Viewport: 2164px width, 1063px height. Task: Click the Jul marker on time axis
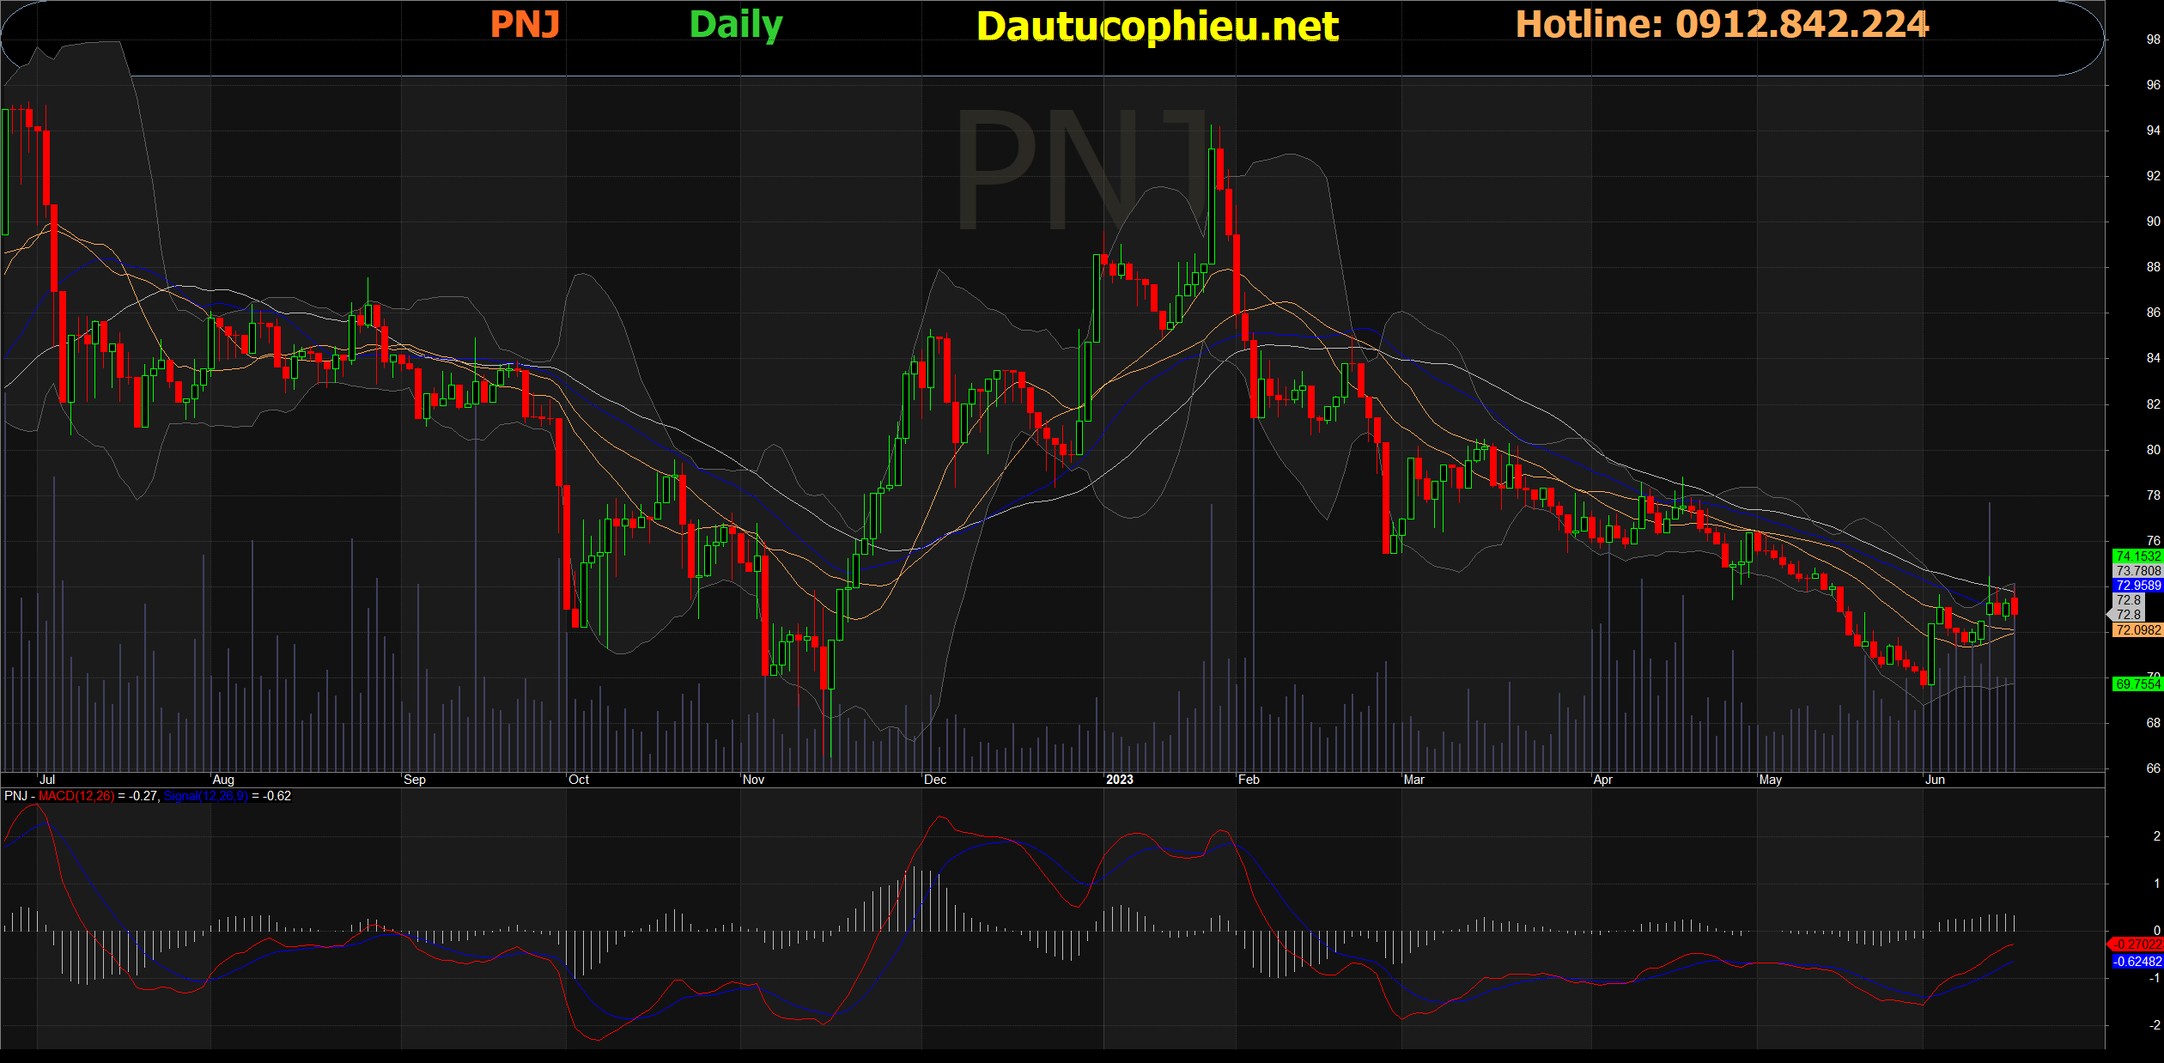pyautogui.click(x=47, y=780)
